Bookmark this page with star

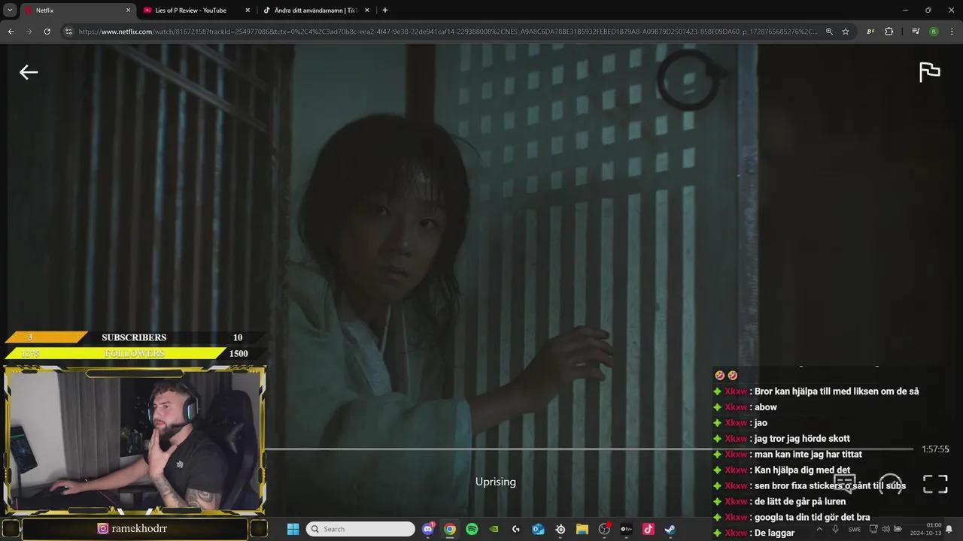846,32
